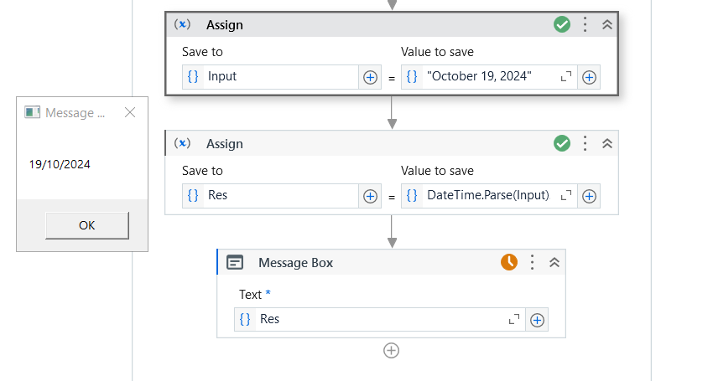Click curly braces icon beside DateTime.Parse(Input)
The width and height of the screenshot is (713, 381).
412,195
